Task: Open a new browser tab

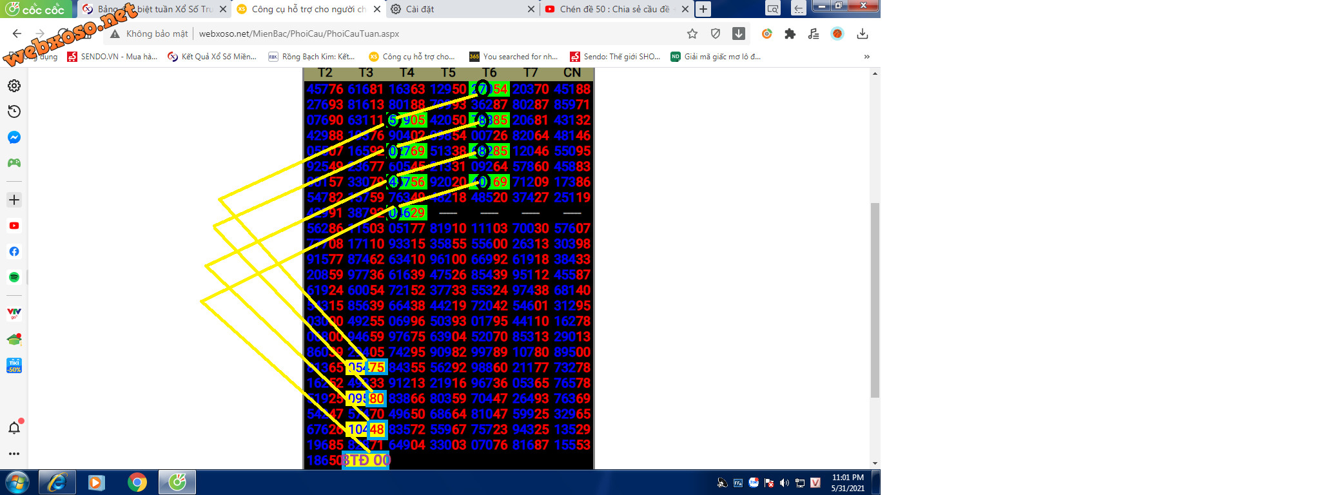Action: click(703, 9)
